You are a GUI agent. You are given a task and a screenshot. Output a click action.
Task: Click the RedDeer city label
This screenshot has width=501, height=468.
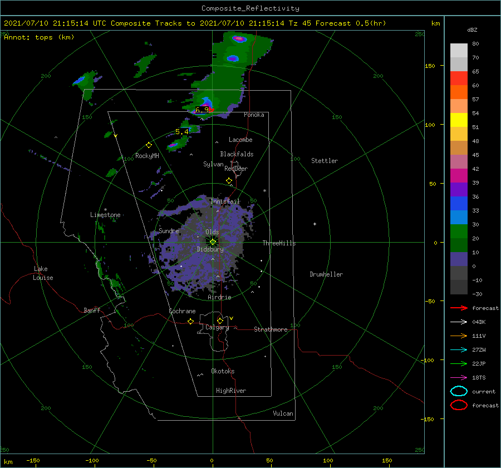point(236,169)
